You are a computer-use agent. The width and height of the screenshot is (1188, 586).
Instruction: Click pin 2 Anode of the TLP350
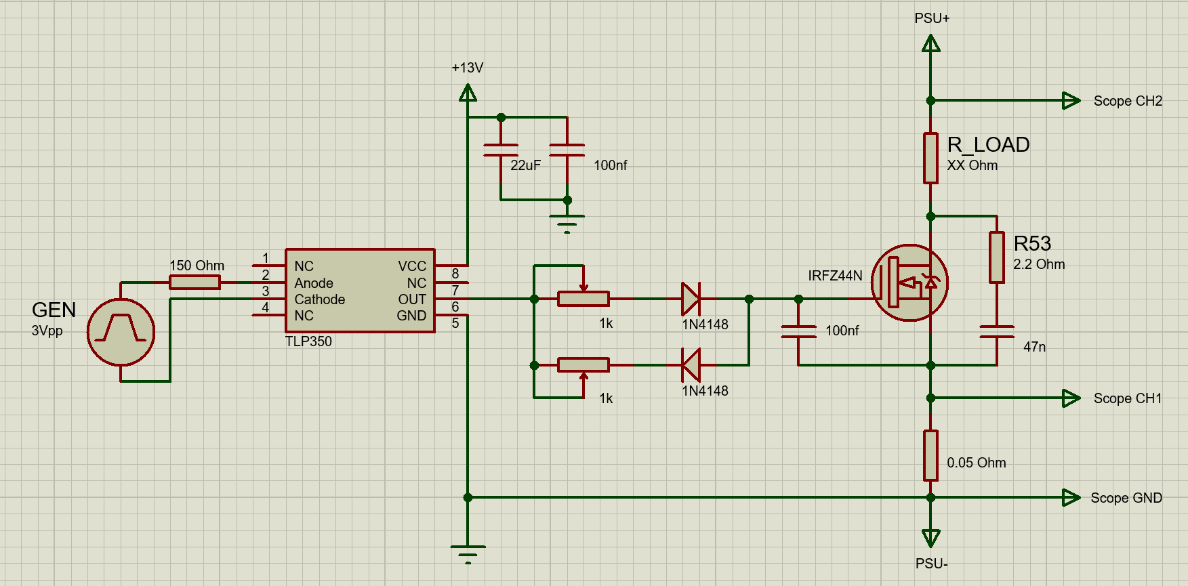click(269, 282)
